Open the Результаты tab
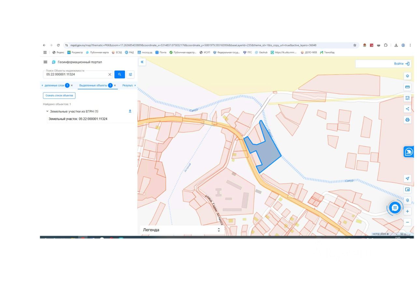This screenshot has height=295, width=417. tap(127, 85)
